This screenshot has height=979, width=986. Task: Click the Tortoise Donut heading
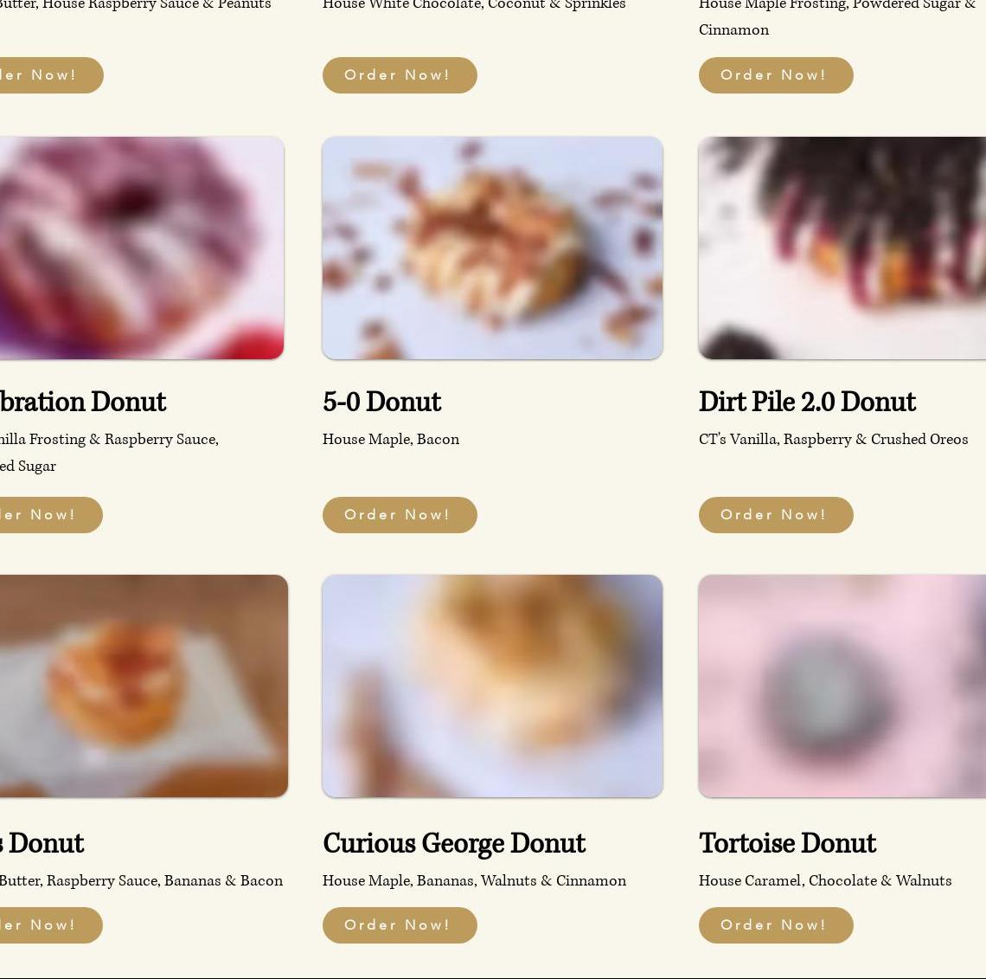click(x=787, y=843)
